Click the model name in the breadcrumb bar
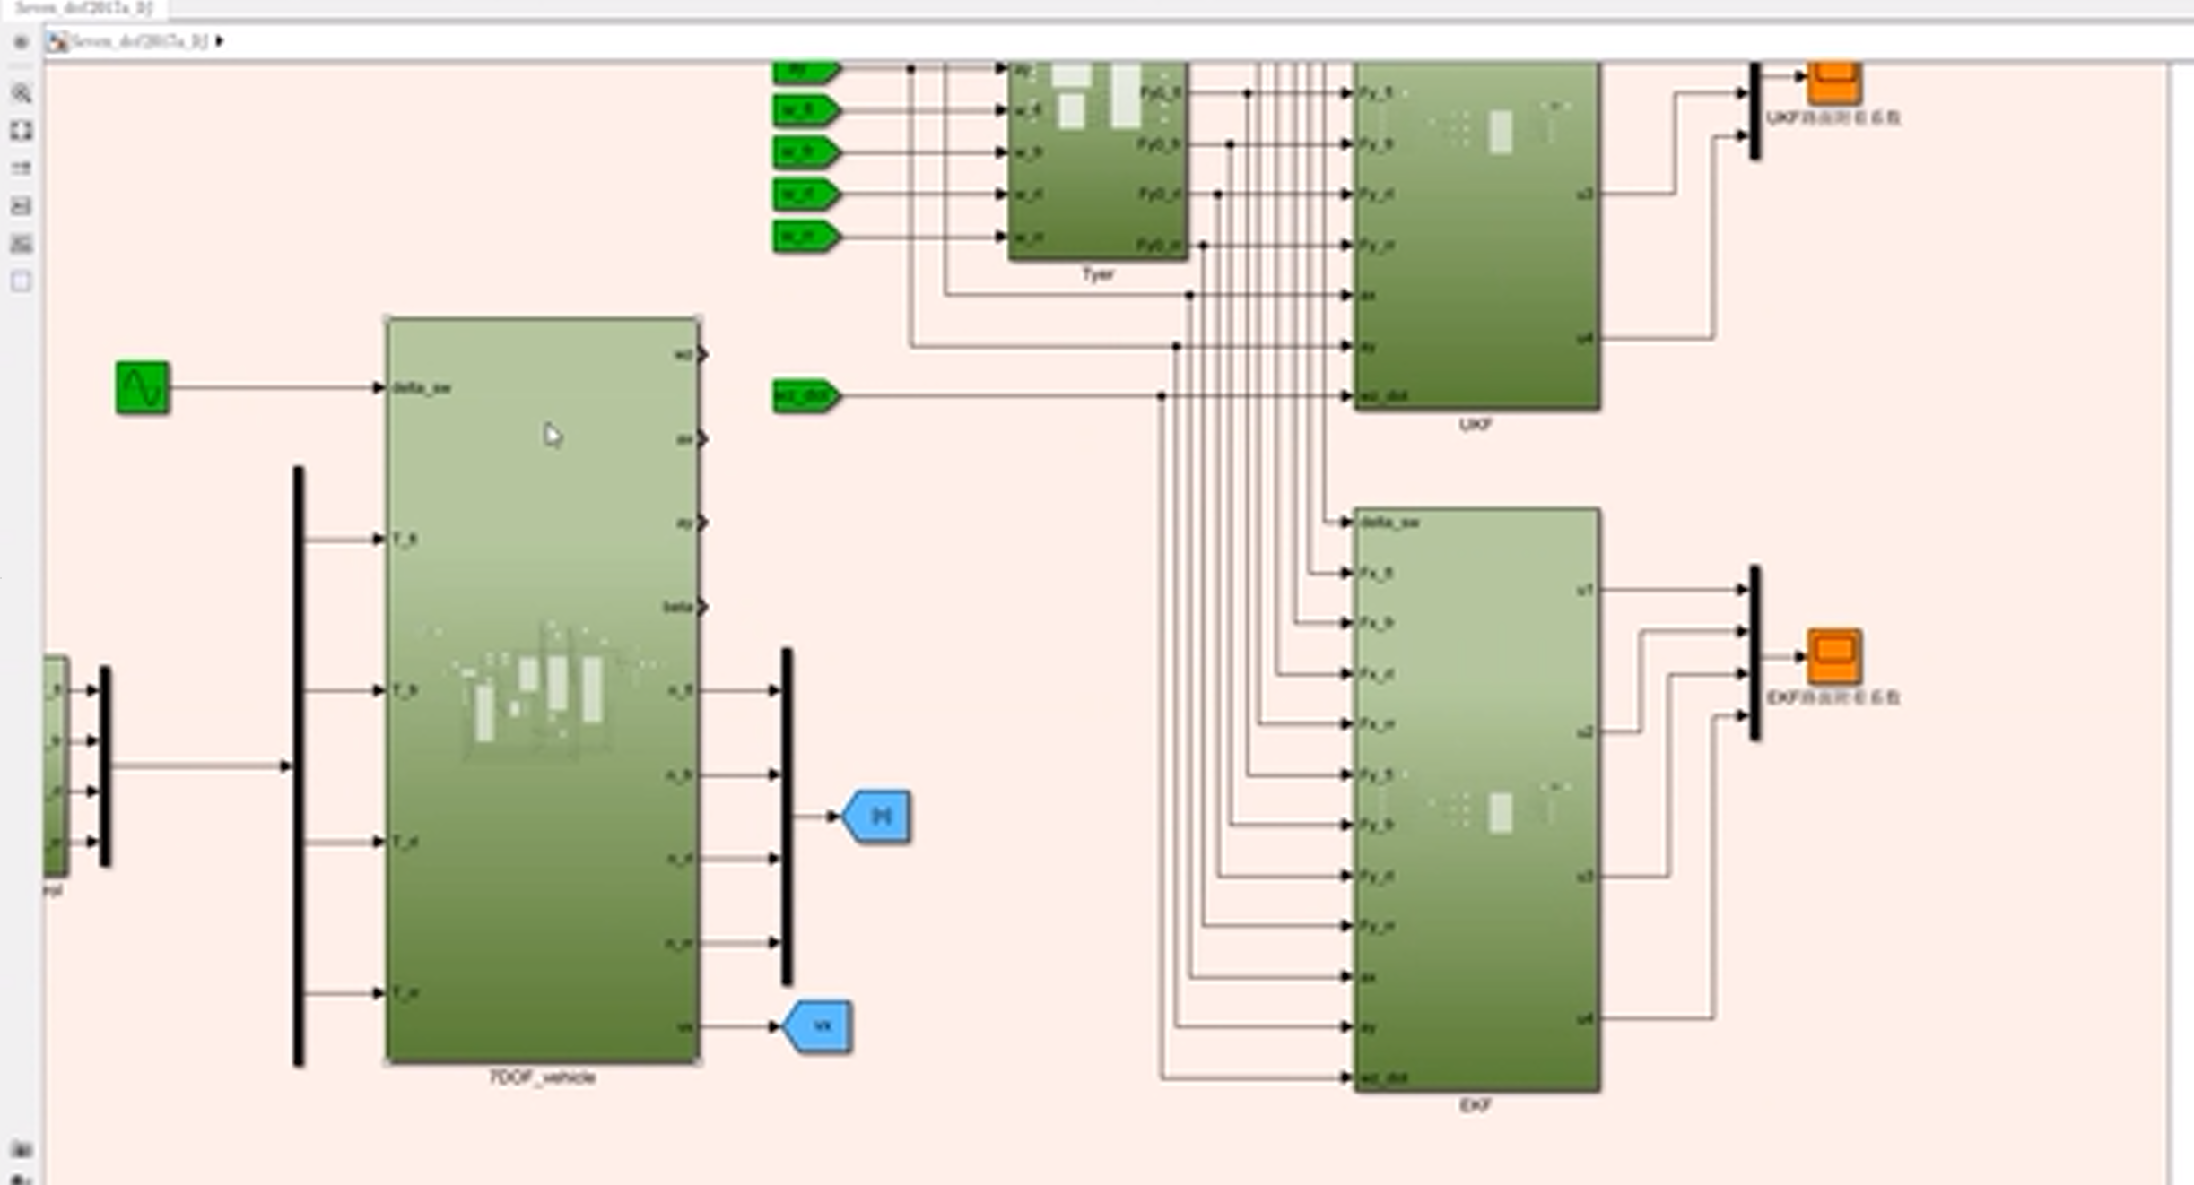The width and height of the screenshot is (2194, 1185). coord(139,41)
